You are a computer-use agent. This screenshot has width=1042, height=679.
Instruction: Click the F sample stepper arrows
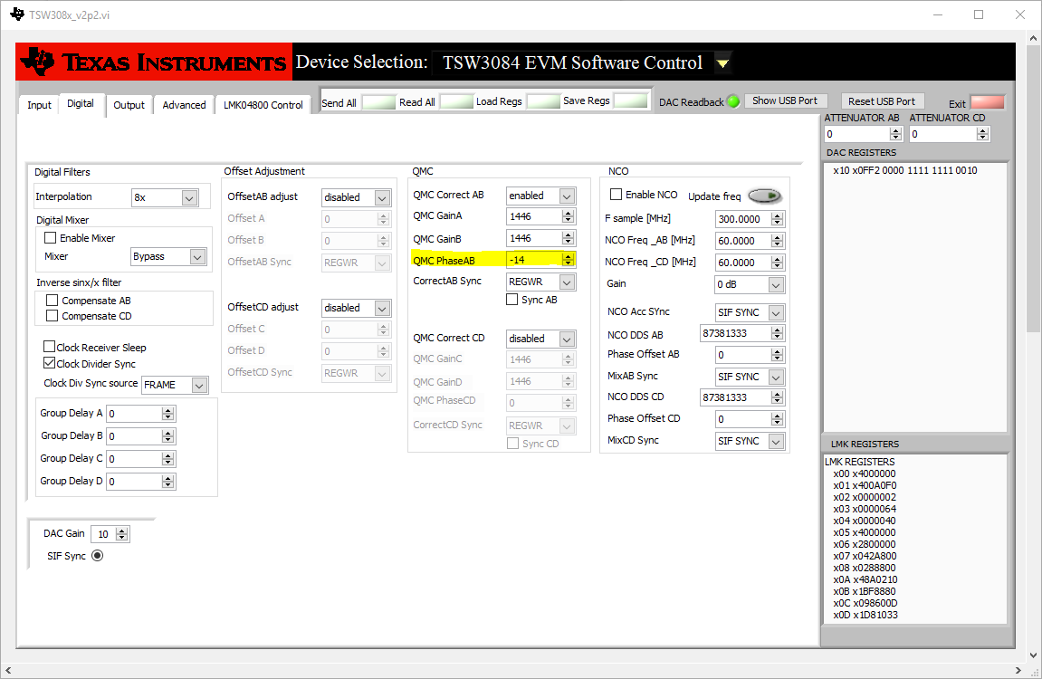778,219
